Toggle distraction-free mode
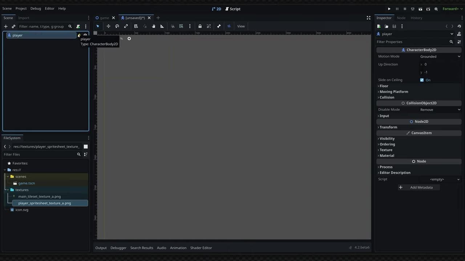 pos(368,18)
